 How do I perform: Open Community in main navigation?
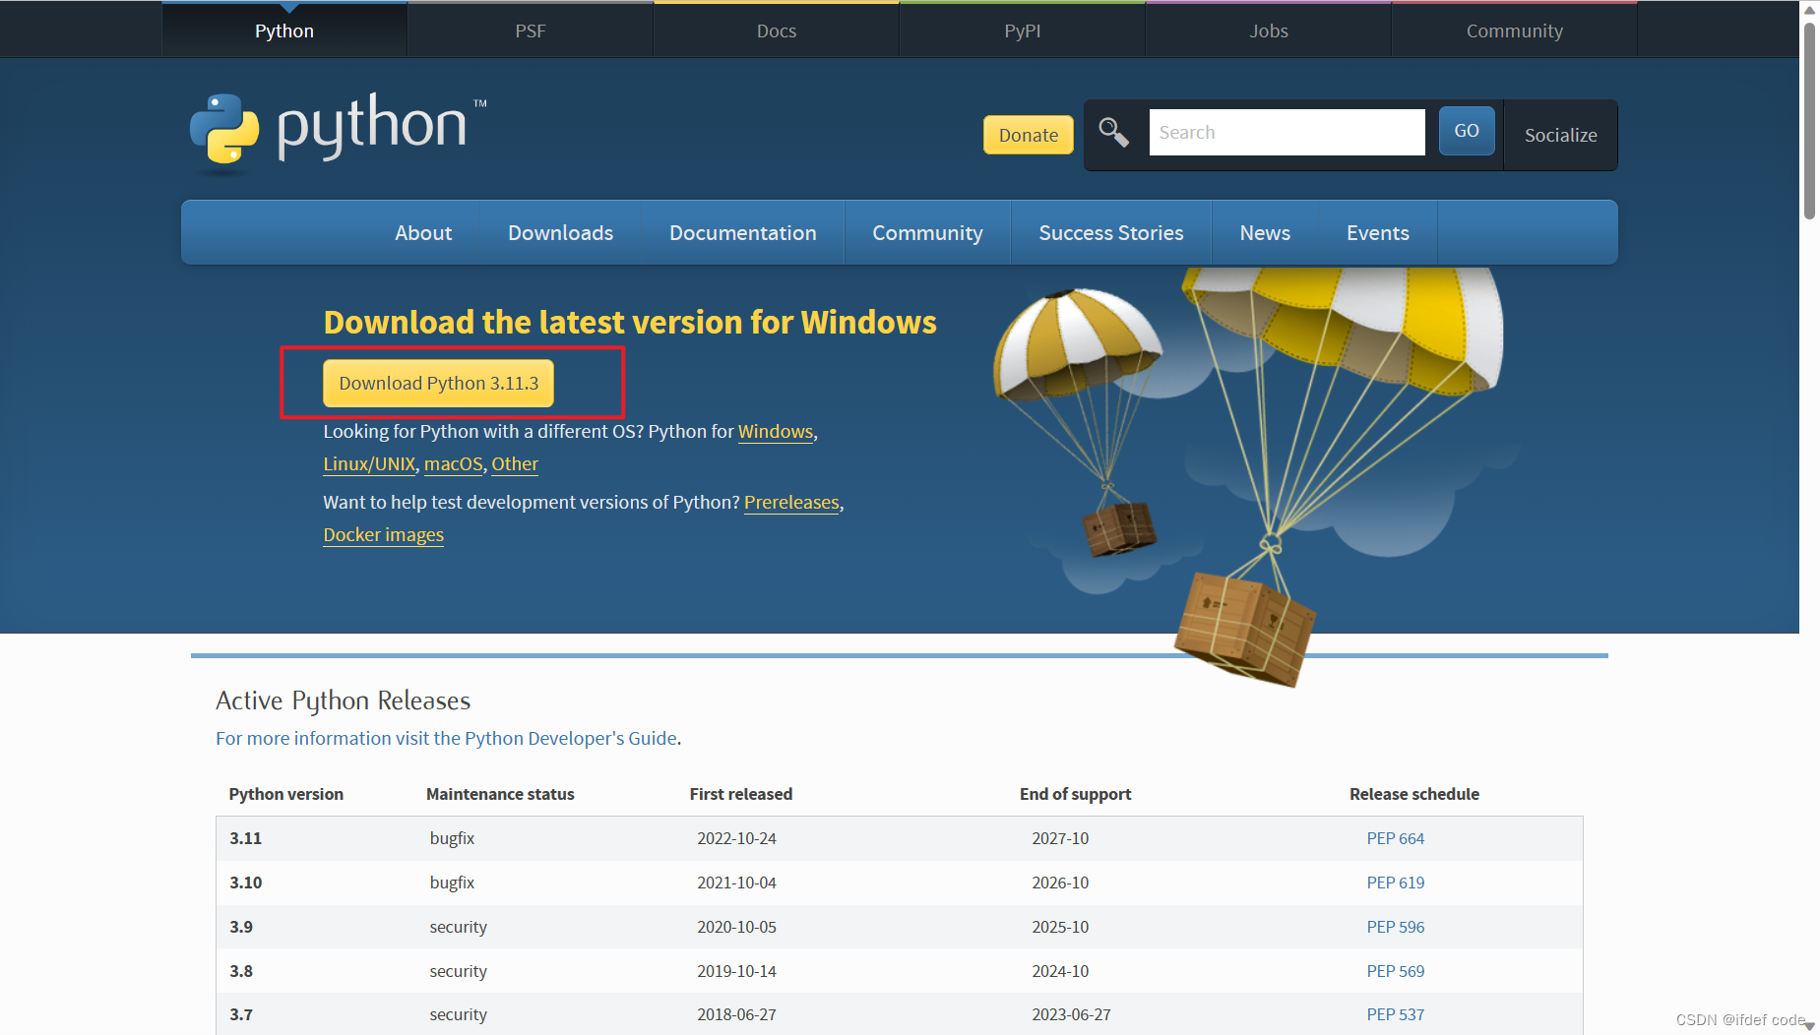point(927,232)
